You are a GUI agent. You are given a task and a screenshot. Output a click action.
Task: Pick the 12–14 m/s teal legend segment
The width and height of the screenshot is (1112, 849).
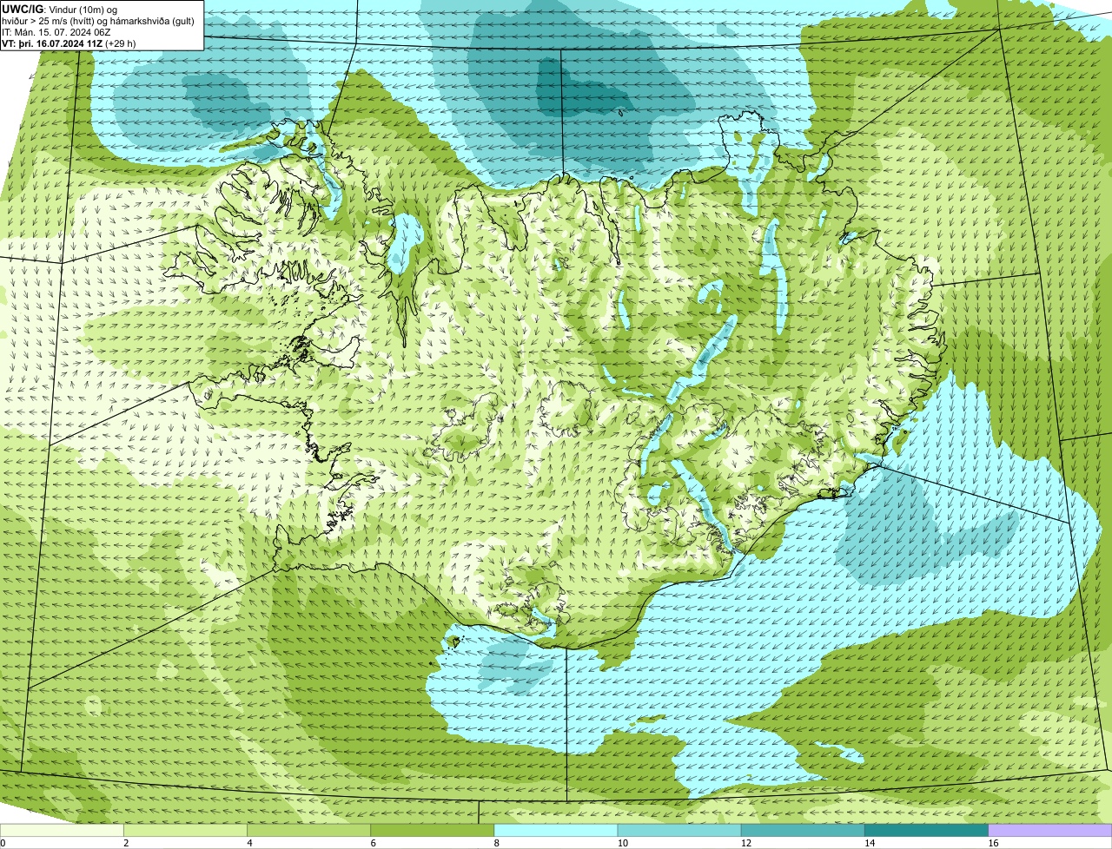pyautogui.click(x=803, y=830)
